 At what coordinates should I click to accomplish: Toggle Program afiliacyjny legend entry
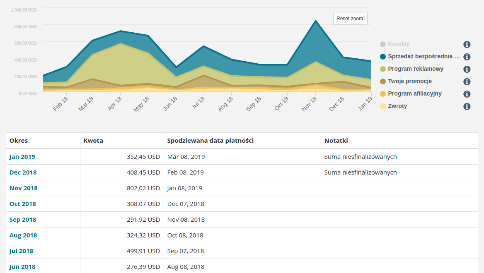(x=411, y=93)
